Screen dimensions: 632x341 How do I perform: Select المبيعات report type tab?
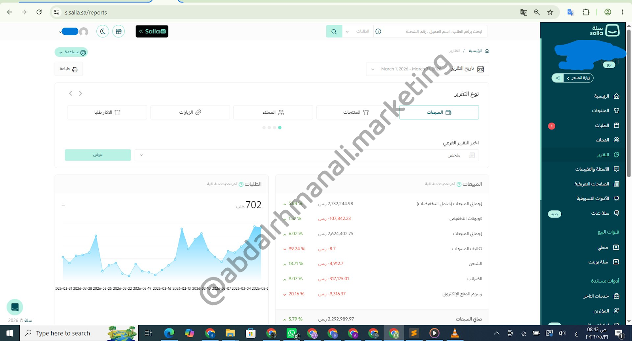439,112
